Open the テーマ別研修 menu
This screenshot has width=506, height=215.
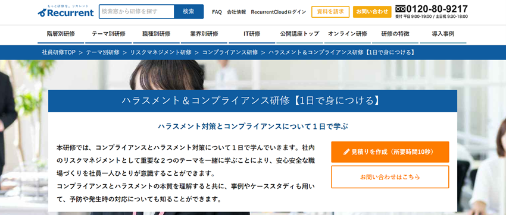click(x=108, y=34)
